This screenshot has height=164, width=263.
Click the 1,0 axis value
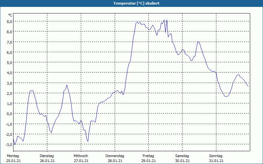(x=10, y=103)
